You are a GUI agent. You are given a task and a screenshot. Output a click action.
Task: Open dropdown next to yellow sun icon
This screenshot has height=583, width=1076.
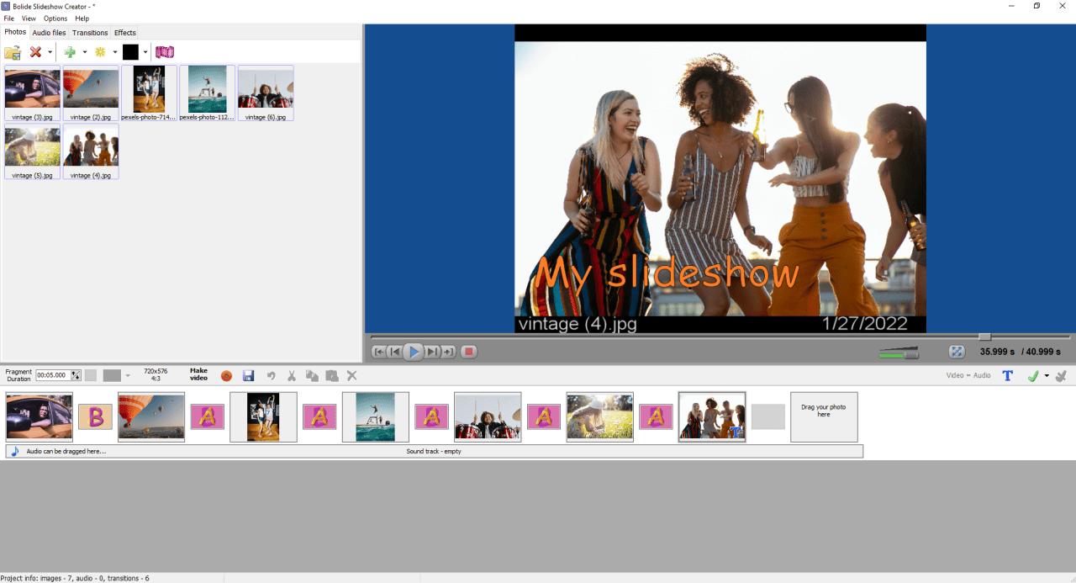[x=115, y=52]
